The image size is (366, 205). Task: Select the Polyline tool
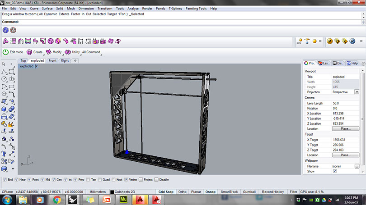(x=4, y=72)
